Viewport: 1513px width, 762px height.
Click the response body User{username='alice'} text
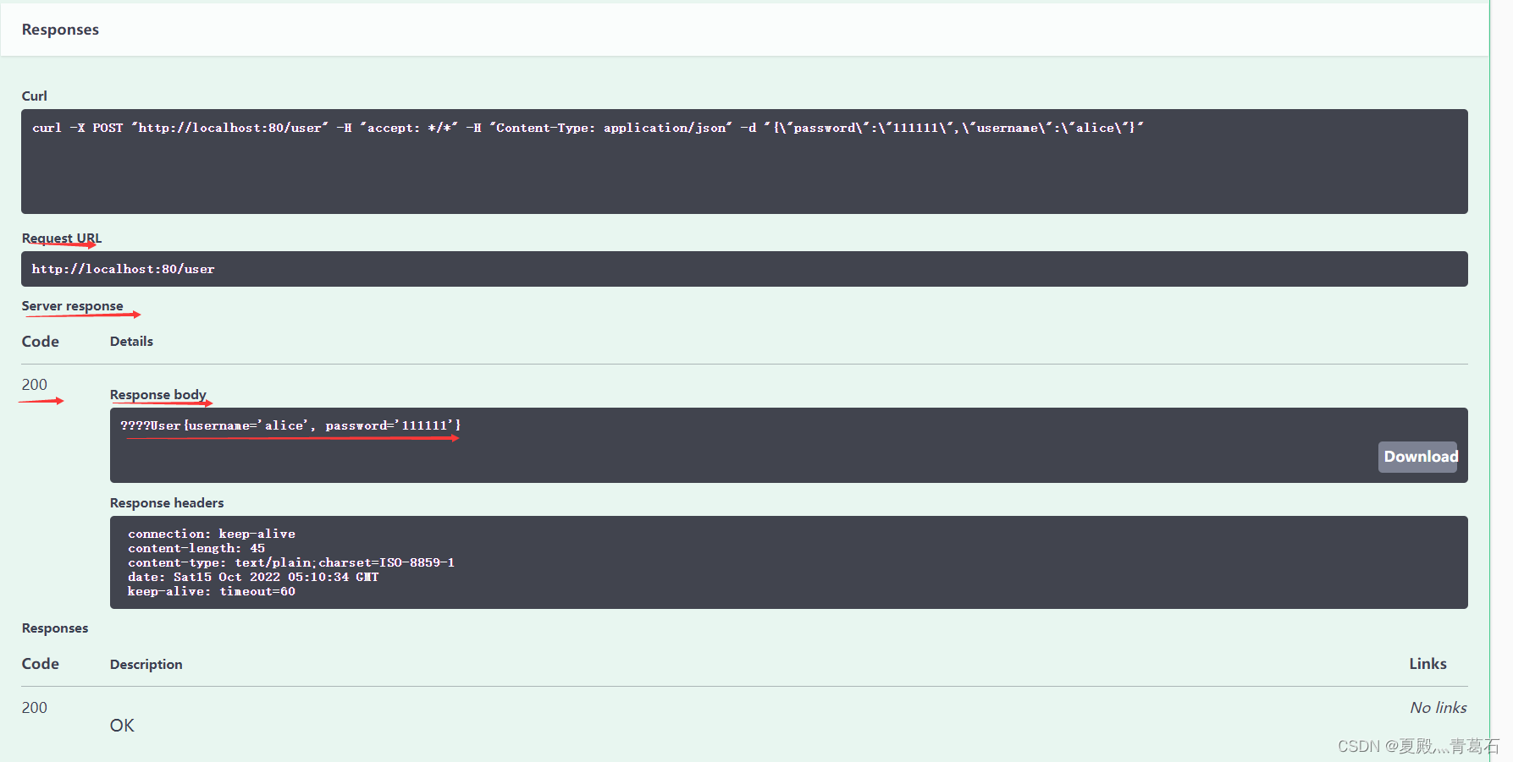pos(290,425)
